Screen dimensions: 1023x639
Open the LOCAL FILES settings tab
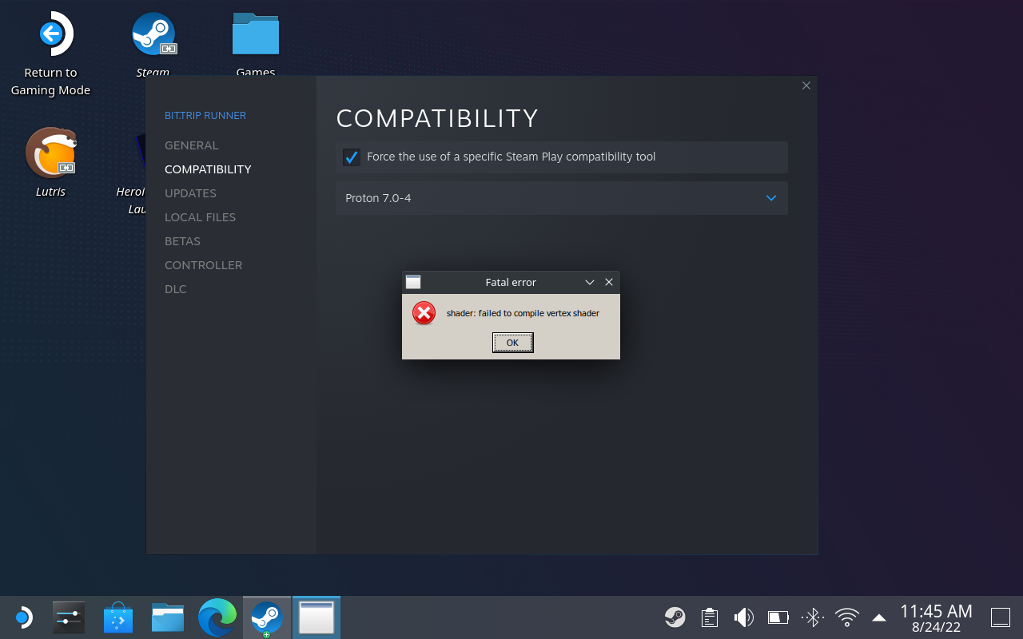click(x=200, y=217)
